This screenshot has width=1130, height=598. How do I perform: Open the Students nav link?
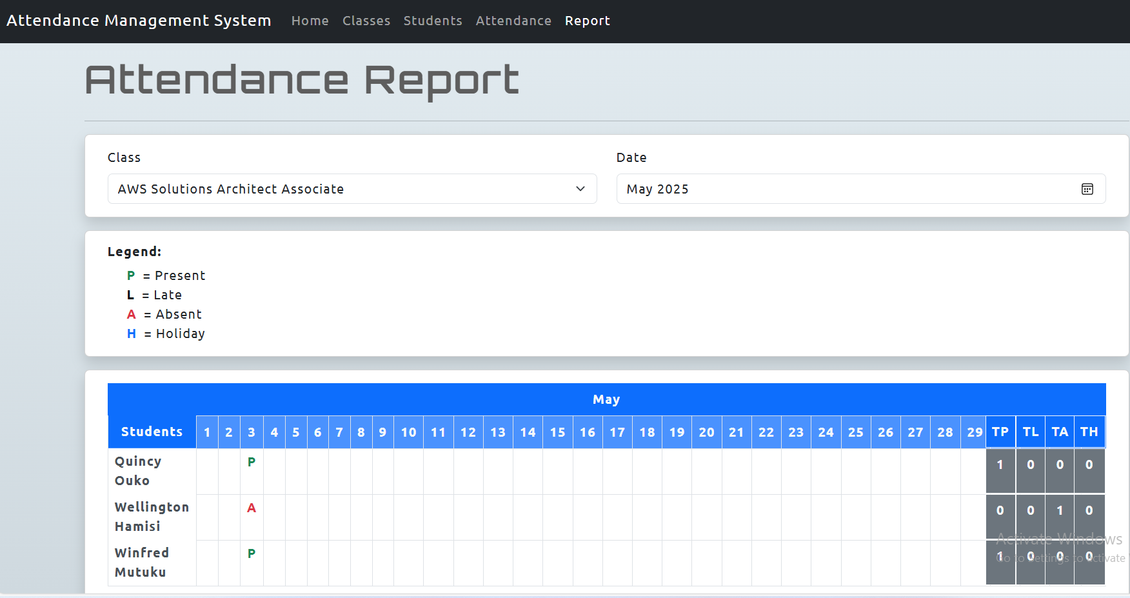[433, 21]
